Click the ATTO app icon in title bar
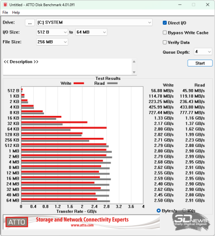 pyautogui.click(x=5, y=5)
